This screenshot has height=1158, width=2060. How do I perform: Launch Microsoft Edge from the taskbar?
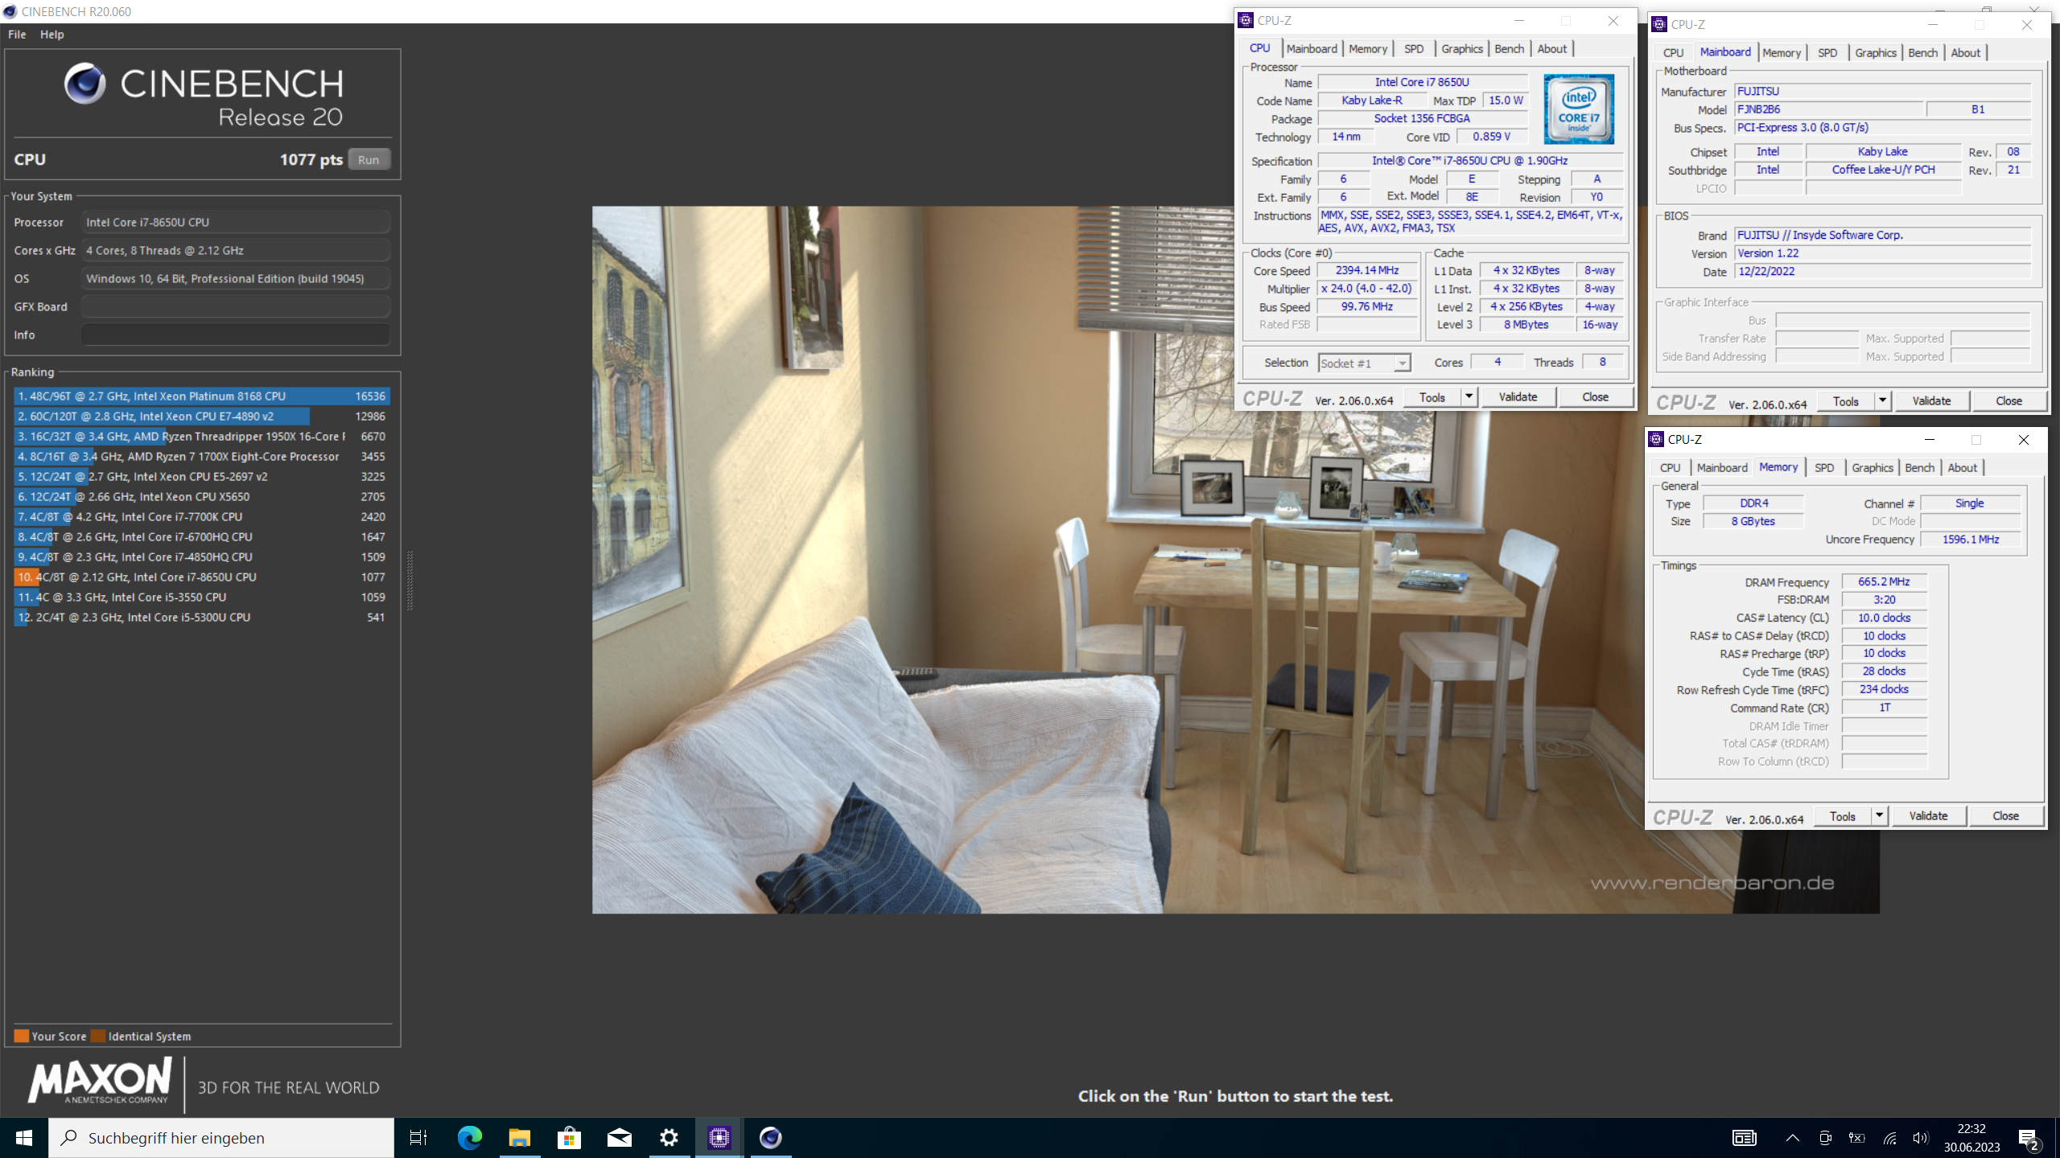[x=469, y=1137]
